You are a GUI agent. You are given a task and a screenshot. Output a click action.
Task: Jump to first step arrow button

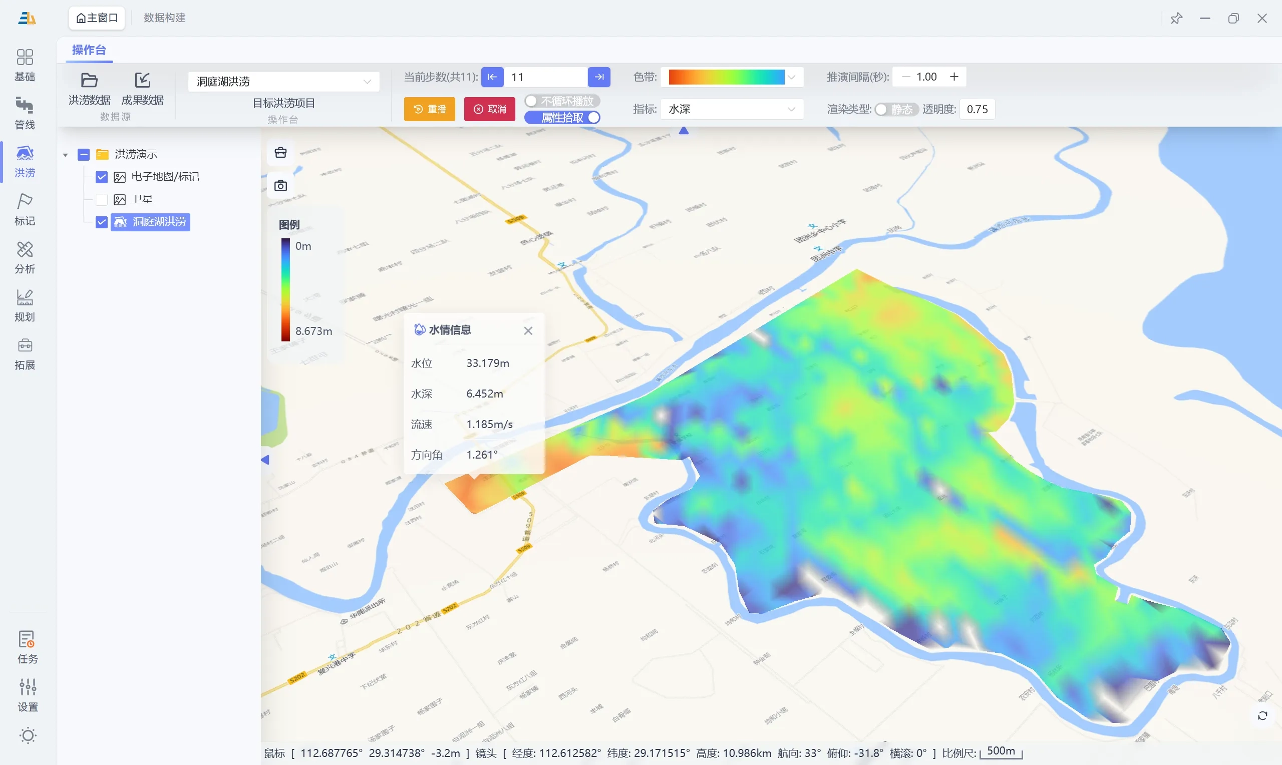[492, 77]
